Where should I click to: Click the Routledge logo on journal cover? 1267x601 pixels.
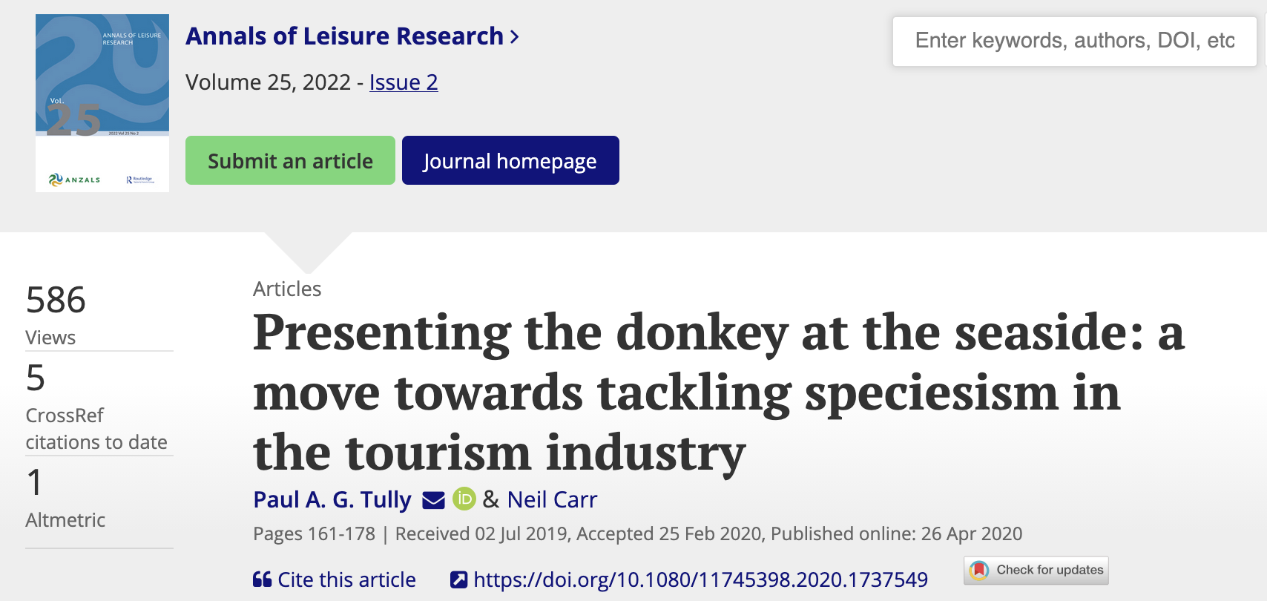click(x=140, y=180)
